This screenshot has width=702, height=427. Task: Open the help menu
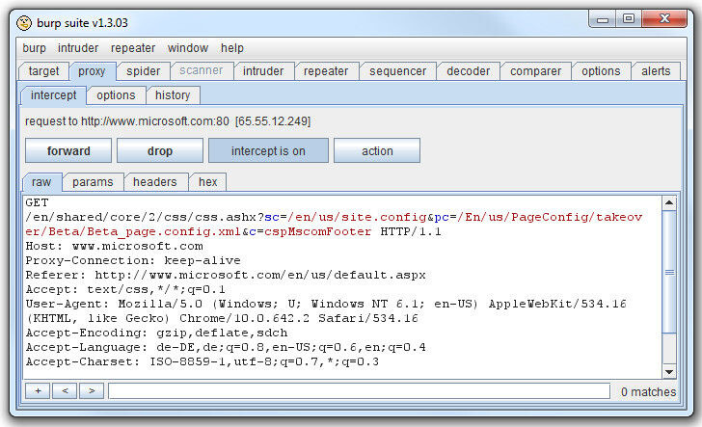(231, 48)
